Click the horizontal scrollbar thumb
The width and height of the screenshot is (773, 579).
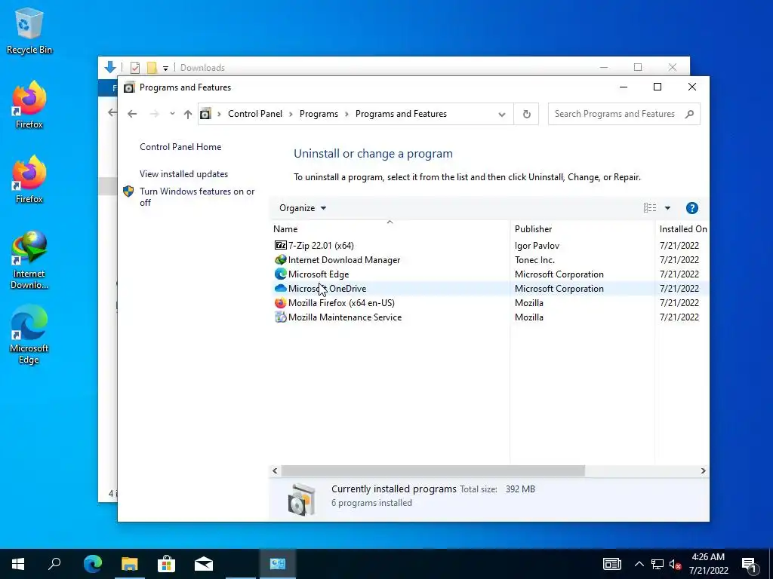click(433, 470)
